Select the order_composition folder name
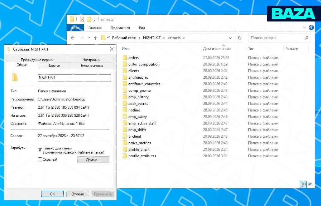 [x=144, y=64]
